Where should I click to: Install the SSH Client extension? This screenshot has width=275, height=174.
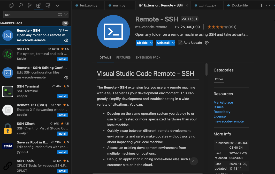click(63, 134)
